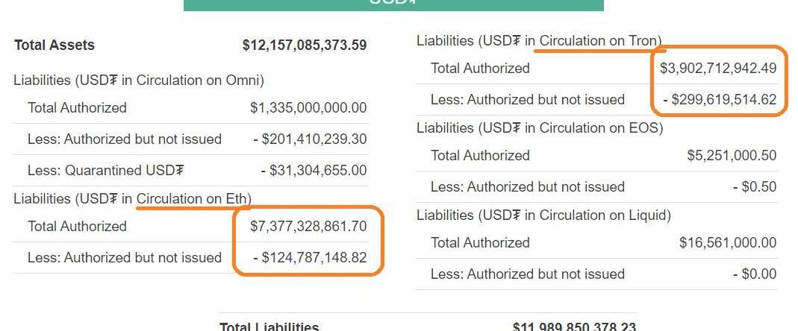Click the Total Assets label
Viewport: 798px width, 331px height.
coord(54,45)
